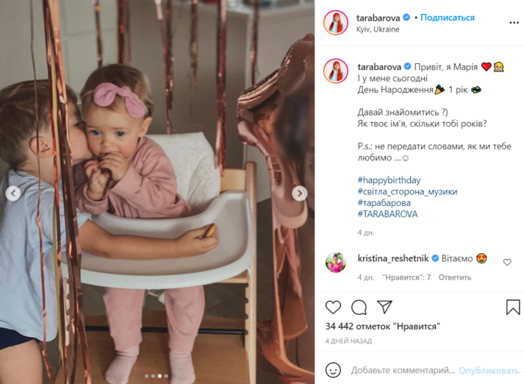The image size is (524, 384).
Task: Go to next photo with right arrow
Action: pyautogui.click(x=300, y=193)
